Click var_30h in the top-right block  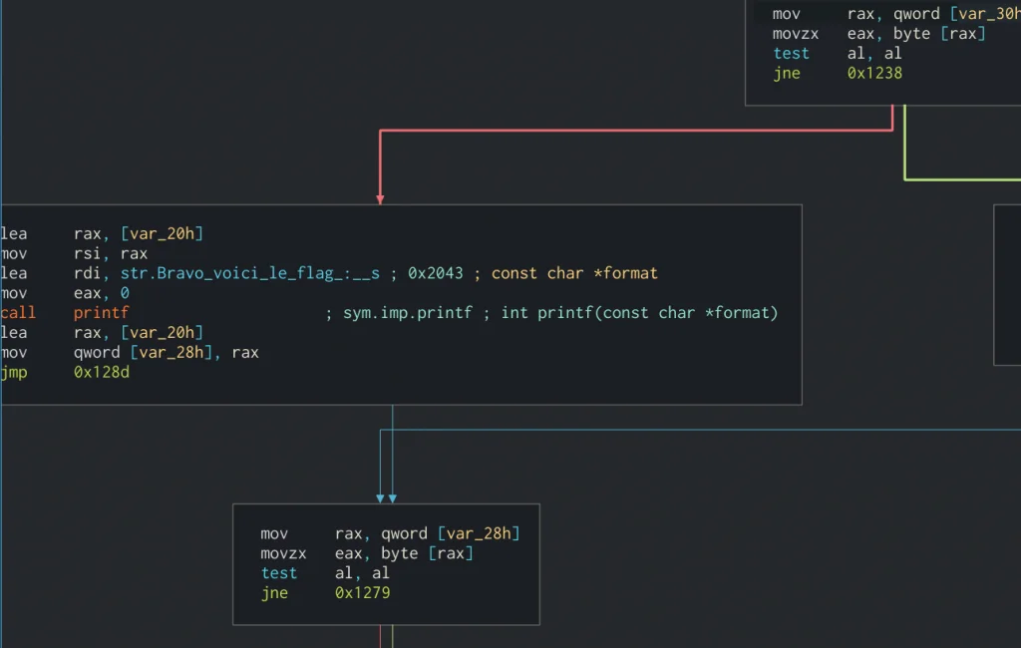pyautogui.click(x=990, y=13)
